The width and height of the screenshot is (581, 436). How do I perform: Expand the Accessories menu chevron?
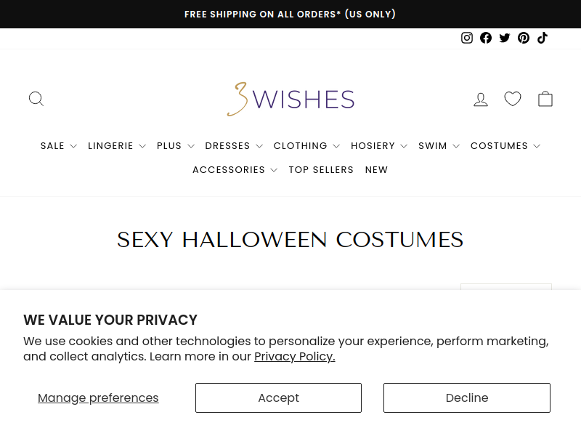[274, 170]
